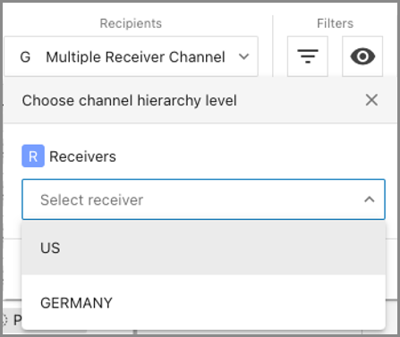Collapse the Select receiver dropdown chevron

click(370, 199)
